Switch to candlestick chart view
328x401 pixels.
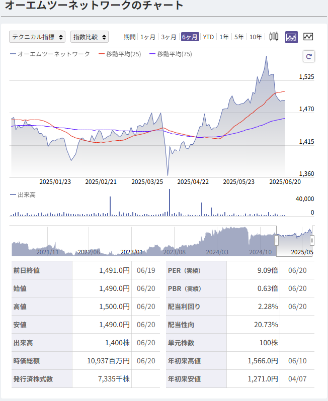click(x=274, y=37)
